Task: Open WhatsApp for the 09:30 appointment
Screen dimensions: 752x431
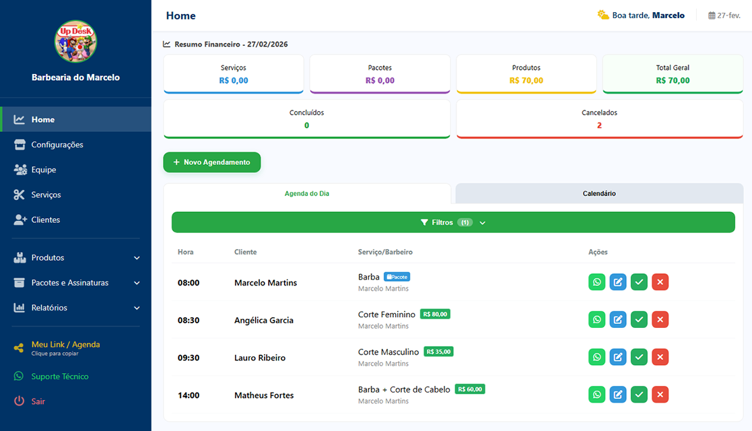Action: (x=596, y=357)
